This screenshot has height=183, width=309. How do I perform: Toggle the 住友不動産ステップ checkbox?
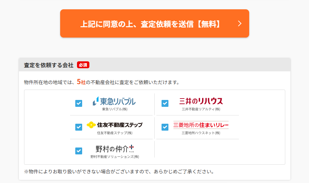point(79,127)
